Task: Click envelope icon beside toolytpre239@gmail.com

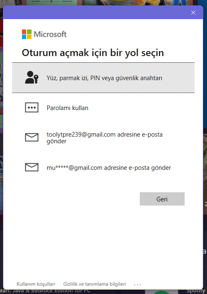Action: pyautogui.click(x=32, y=137)
